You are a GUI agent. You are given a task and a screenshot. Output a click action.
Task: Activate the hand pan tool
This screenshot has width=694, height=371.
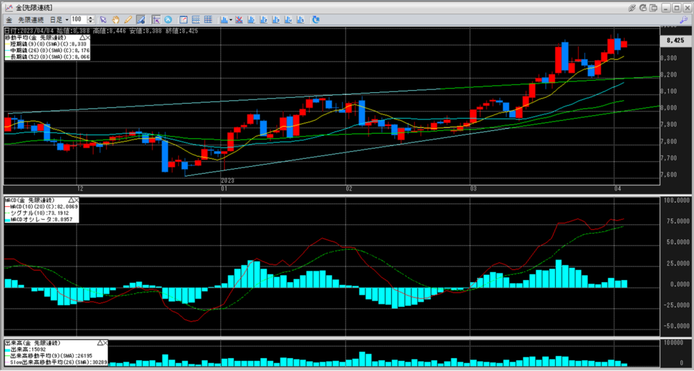[116, 19]
